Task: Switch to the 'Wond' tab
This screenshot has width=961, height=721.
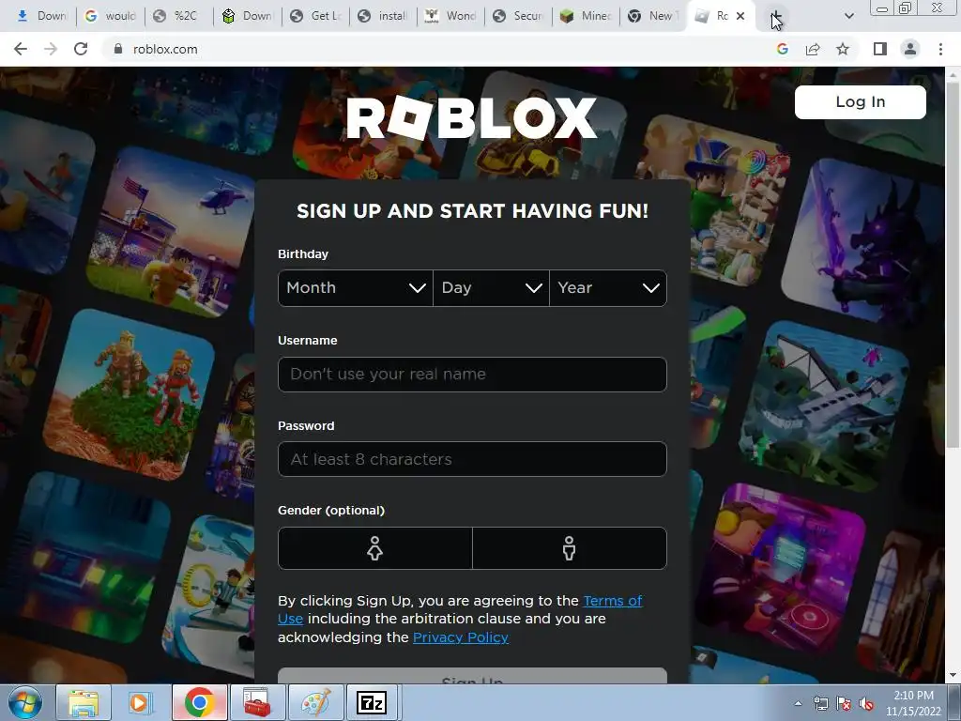Action: (x=451, y=16)
